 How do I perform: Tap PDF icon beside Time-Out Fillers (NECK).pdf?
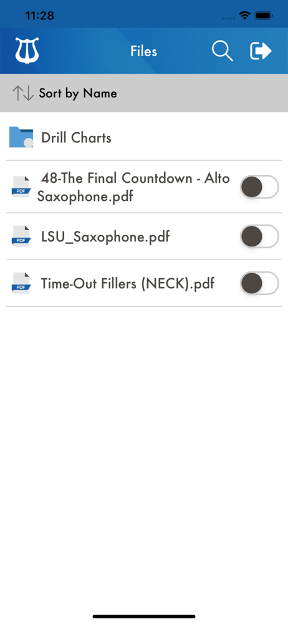pyautogui.click(x=21, y=283)
